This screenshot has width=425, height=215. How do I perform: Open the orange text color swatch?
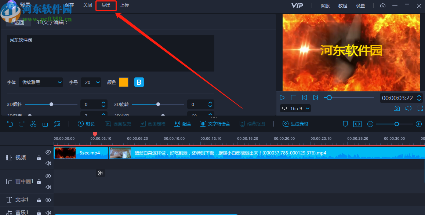coord(124,82)
